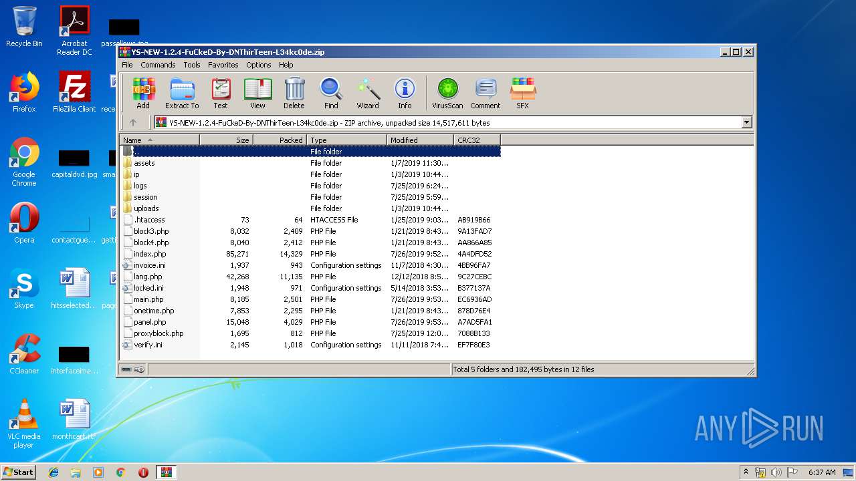Open the Options menu
Image resolution: width=856 pixels, height=481 pixels.
tap(258, 65)
